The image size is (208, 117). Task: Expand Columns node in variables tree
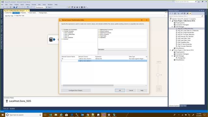[x=62, y=39]
